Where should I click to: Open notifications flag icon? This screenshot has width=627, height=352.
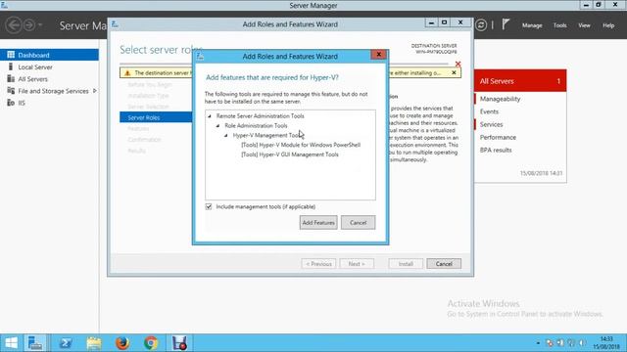[x=506, y=24]
